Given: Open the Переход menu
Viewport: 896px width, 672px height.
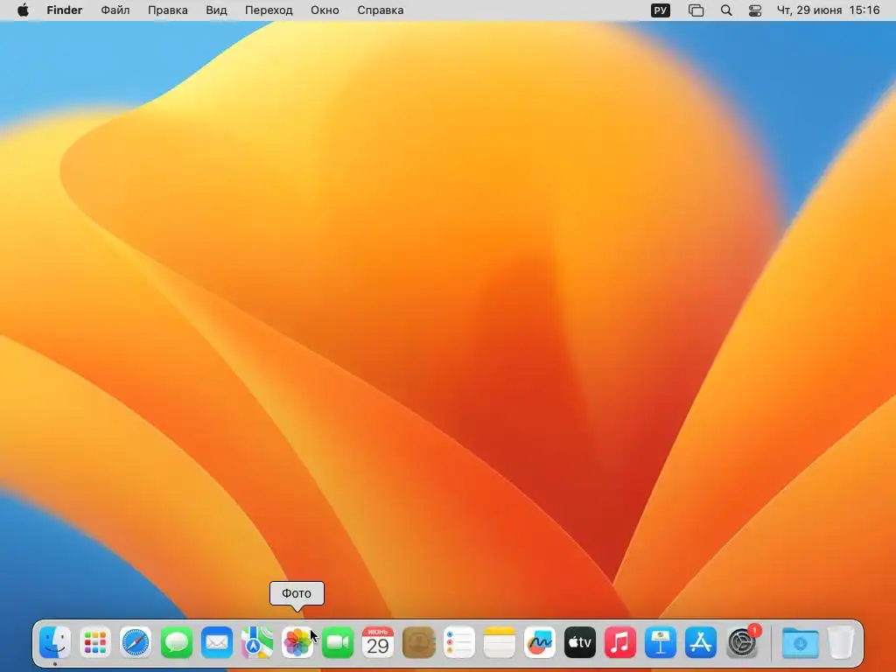Looking at the screenshot, I should [269, 10].
